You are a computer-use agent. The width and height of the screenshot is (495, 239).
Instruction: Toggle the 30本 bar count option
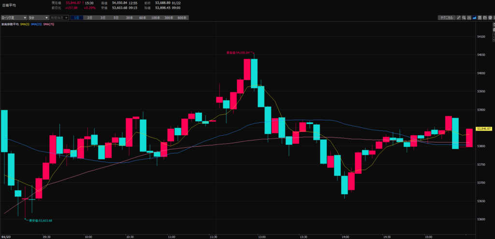tap(129, 18)
